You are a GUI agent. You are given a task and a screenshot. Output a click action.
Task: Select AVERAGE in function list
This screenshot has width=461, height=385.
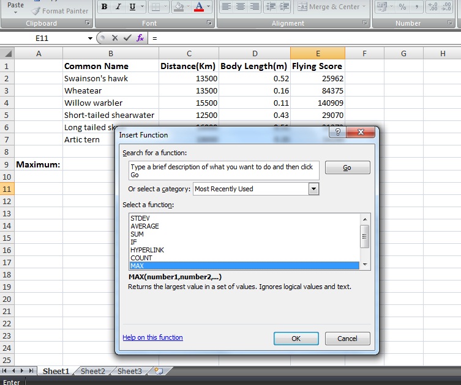tap(244, 226)
